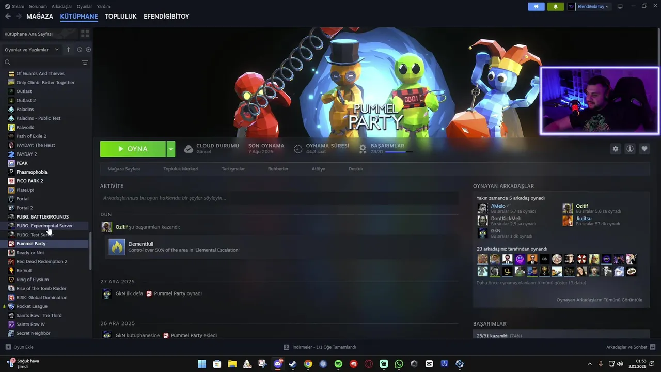Open Google Chrome from the taskbar
The image size is (661, 372).
coord(308,364)
